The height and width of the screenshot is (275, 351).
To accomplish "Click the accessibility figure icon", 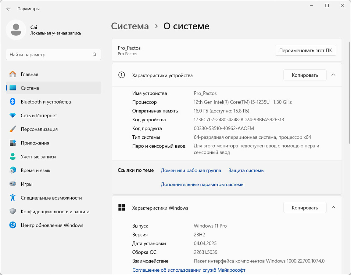I will click(x=13, y=198).
